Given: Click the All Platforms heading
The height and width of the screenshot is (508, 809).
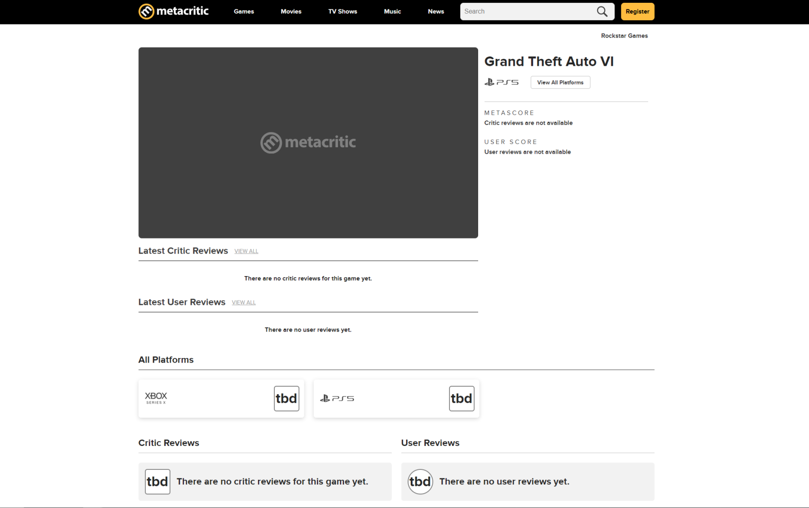Looking at the screenshot, I should (166, 360).
